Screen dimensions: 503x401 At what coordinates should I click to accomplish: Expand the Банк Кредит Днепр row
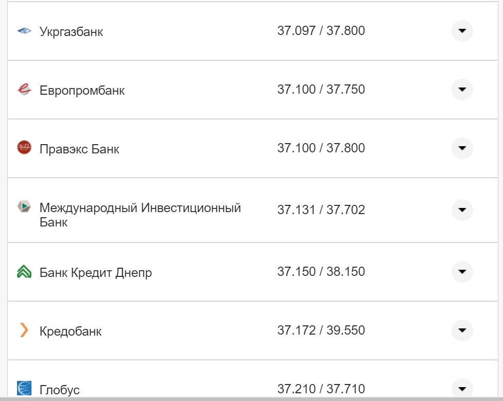(x=462, y=272)
